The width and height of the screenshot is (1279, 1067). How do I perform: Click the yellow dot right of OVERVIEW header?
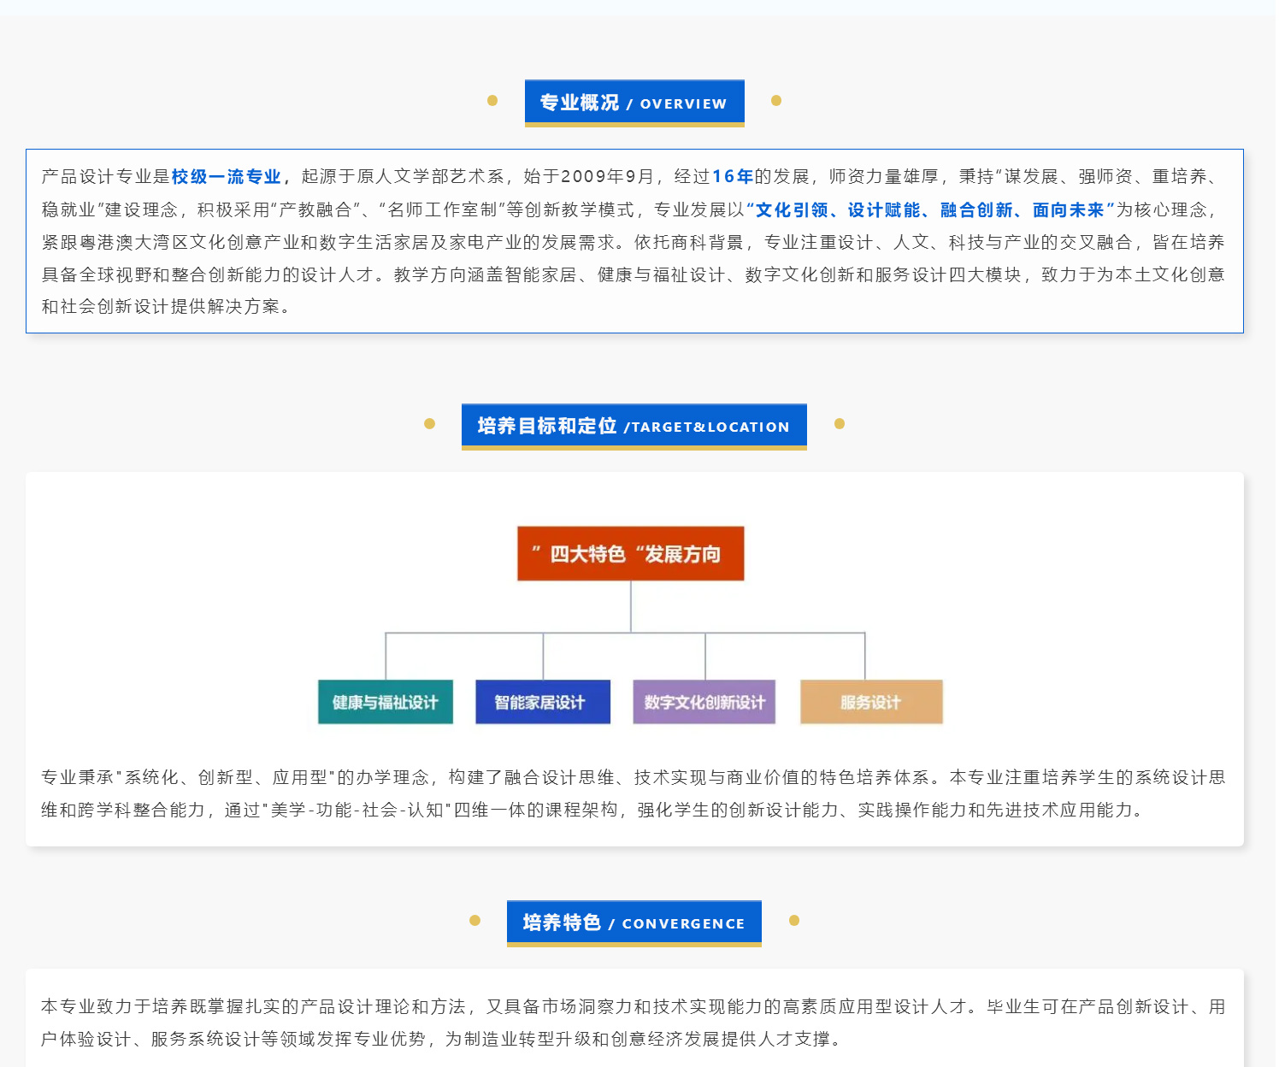tap(776, 101)
